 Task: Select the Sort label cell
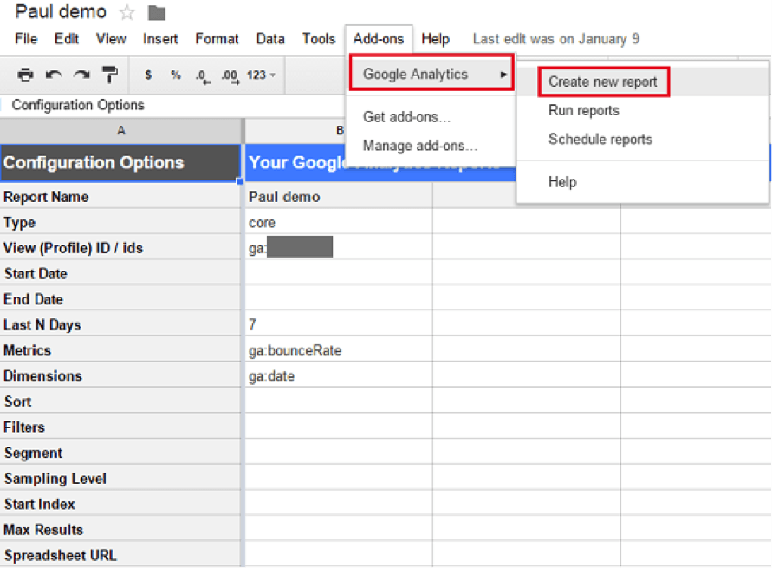(x=120, y=402)
